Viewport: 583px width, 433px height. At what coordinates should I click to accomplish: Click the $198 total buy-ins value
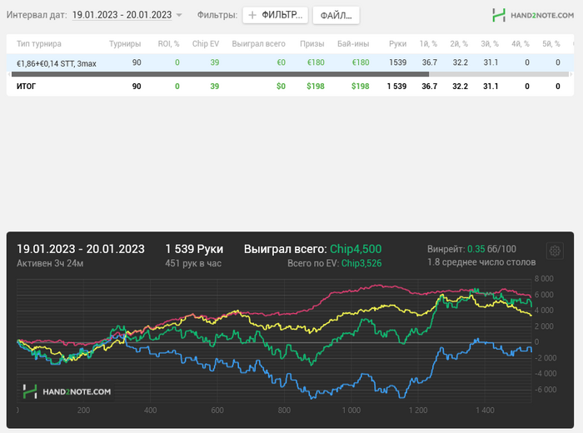click(x=360, y=87)
